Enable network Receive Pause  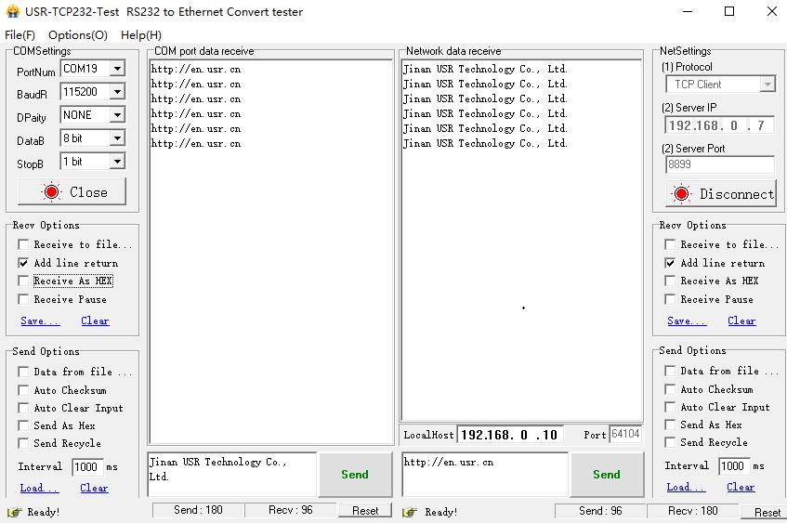coord(670,300)
